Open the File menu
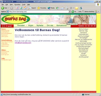The height and width of the screenshot is (96, 101). point(3,5)
